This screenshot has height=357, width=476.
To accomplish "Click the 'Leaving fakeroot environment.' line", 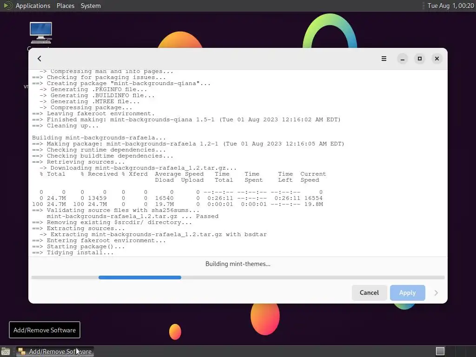I will [x=93, y=113].
